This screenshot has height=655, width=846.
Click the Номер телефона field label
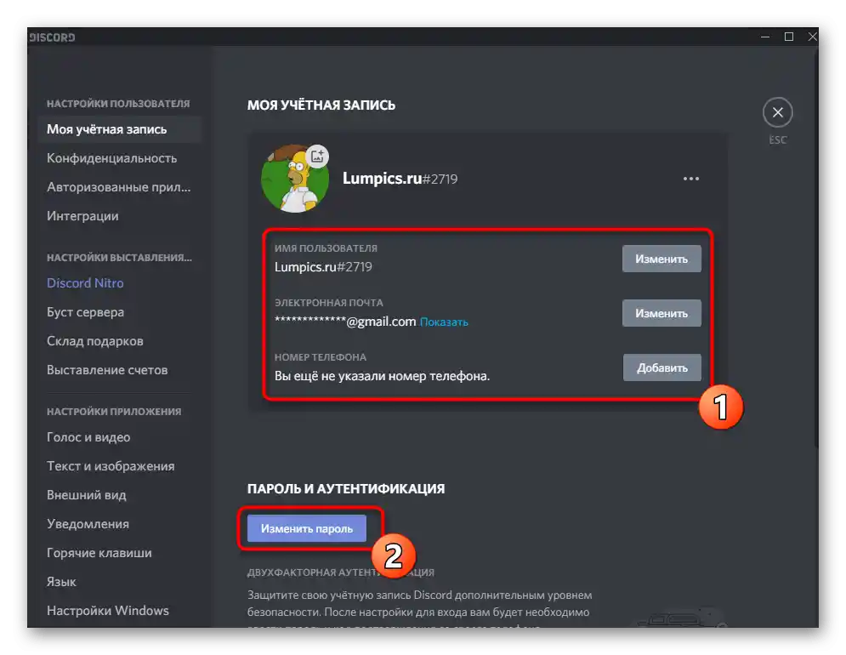[x=321, y=357]
